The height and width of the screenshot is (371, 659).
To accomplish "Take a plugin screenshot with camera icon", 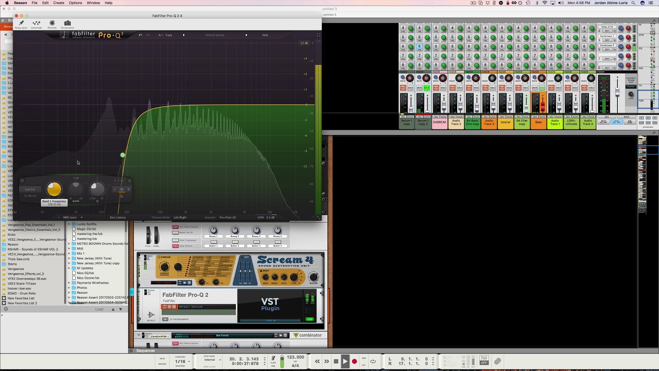I will [67, 23].
